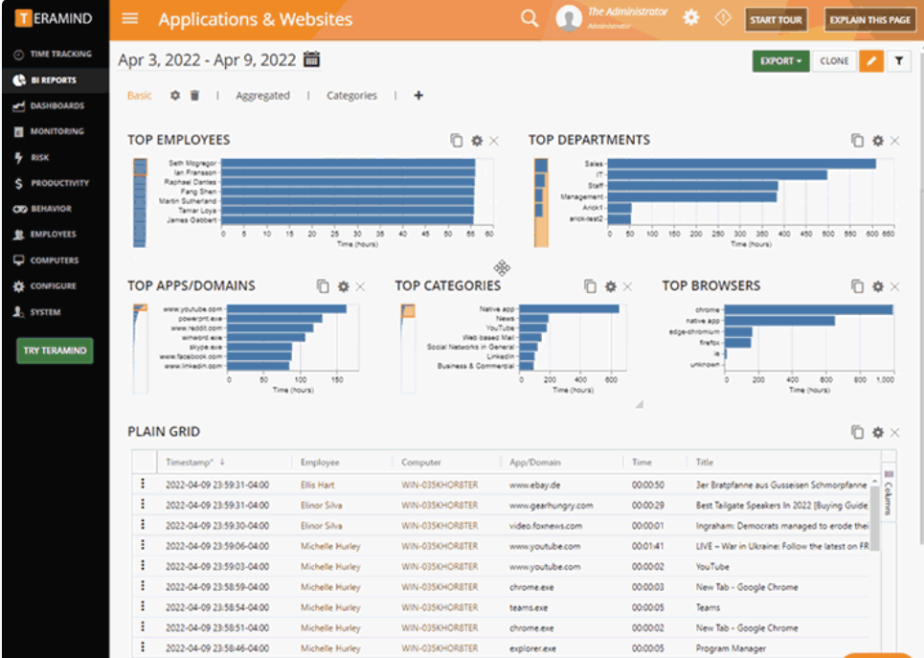Click the Clone button
The width and height of the screenshot is (924, 658).
coord(834,60)
